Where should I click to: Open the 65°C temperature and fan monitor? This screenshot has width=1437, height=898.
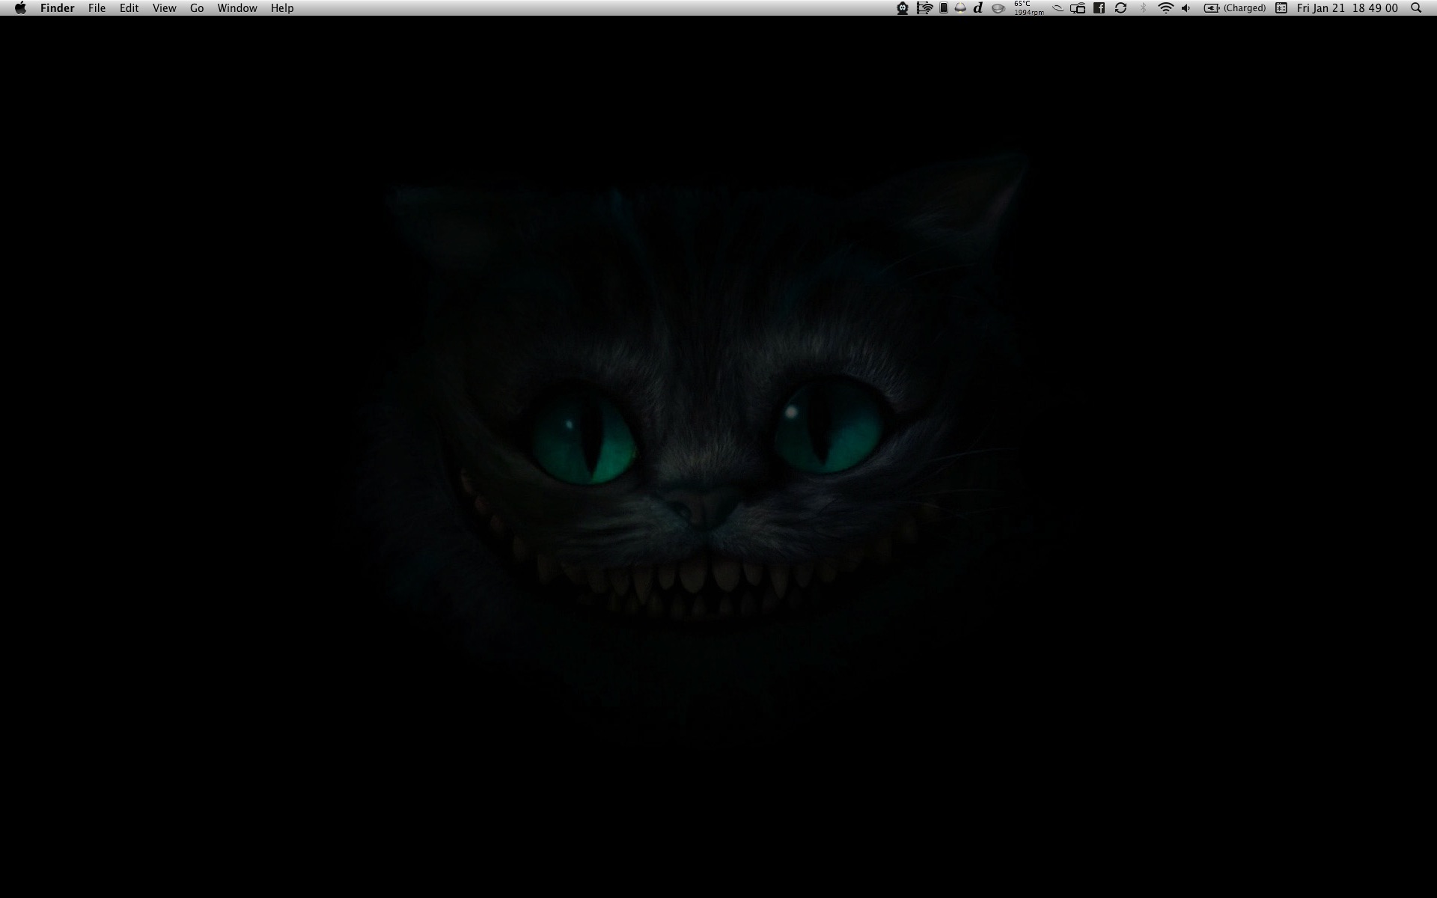point(1029,8)
